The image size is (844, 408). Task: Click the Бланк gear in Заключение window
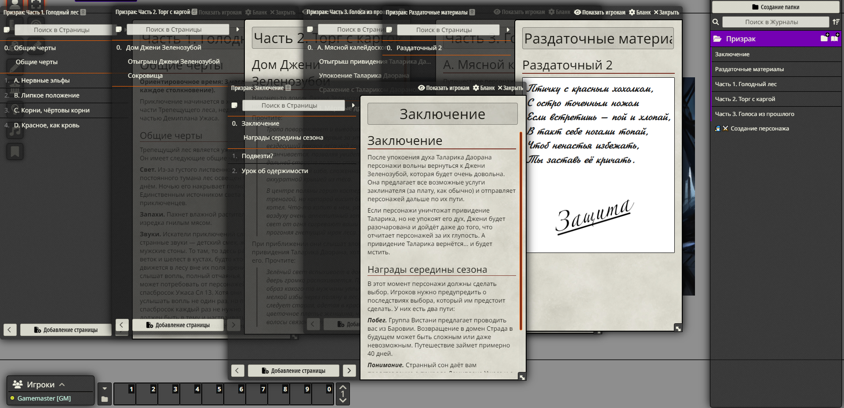pyautogui.click(x=484, y=88)
